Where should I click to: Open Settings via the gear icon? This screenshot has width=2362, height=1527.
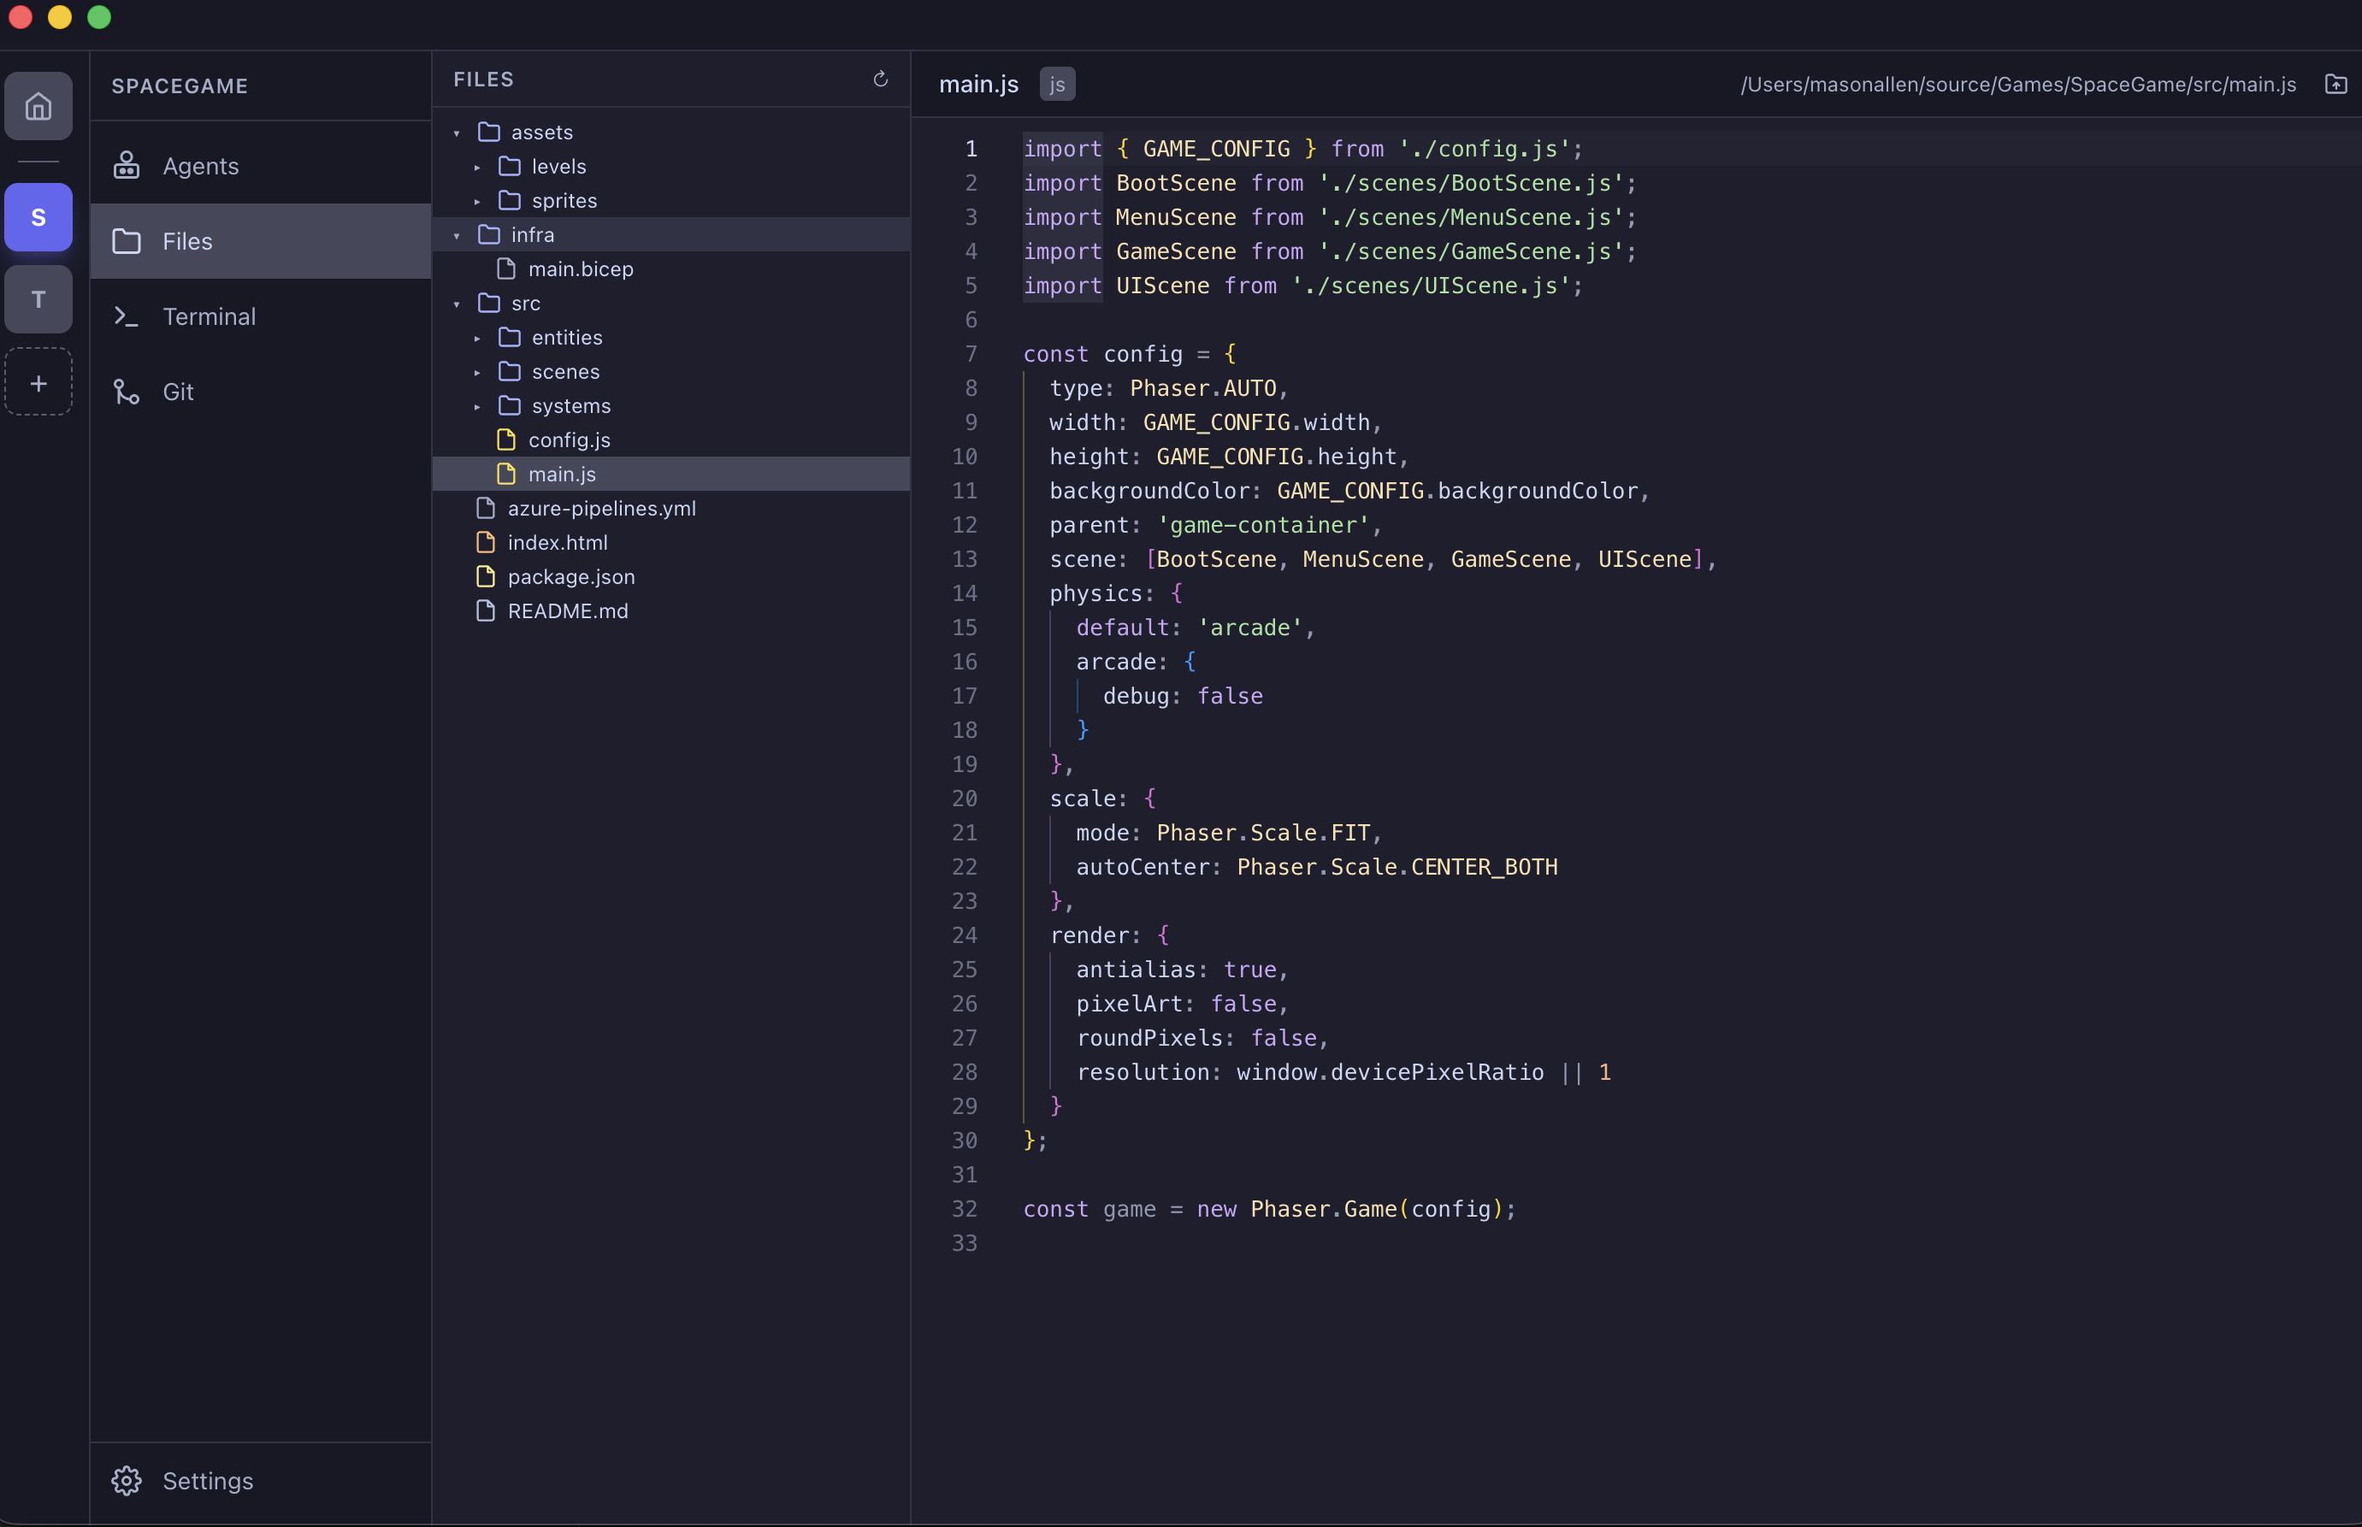pos(126,1480)
